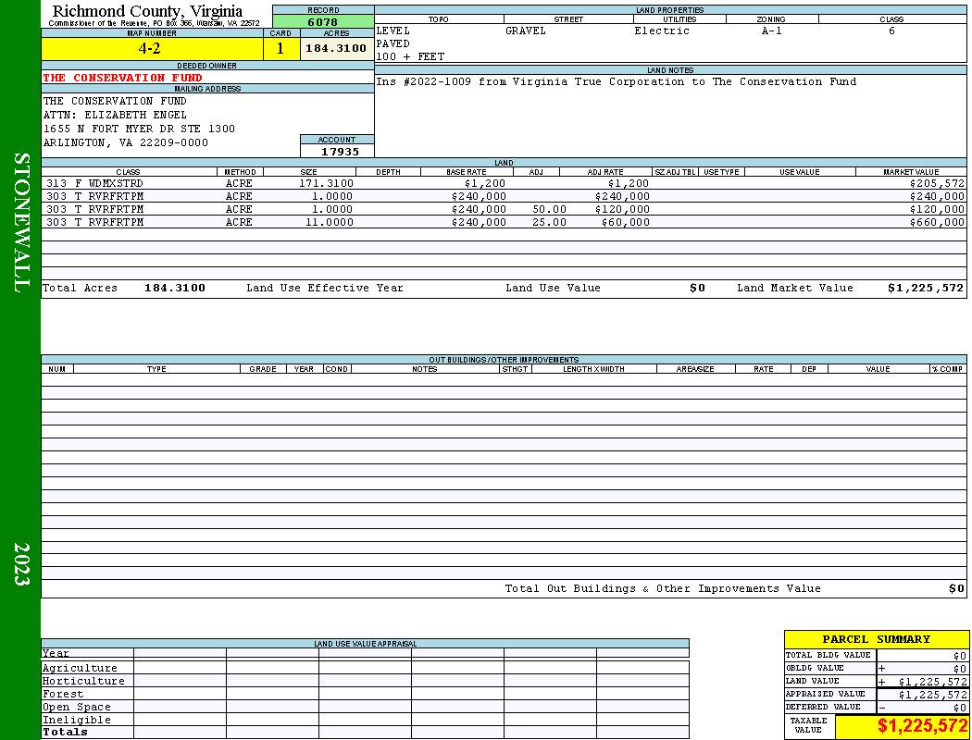Click the PARCEL SUMMARY header
This screenshot has width=972, height=740.
(877, 640)
